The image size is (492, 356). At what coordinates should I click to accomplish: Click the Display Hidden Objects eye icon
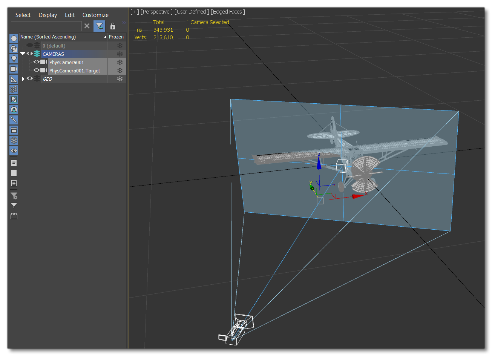pos(14,150)
